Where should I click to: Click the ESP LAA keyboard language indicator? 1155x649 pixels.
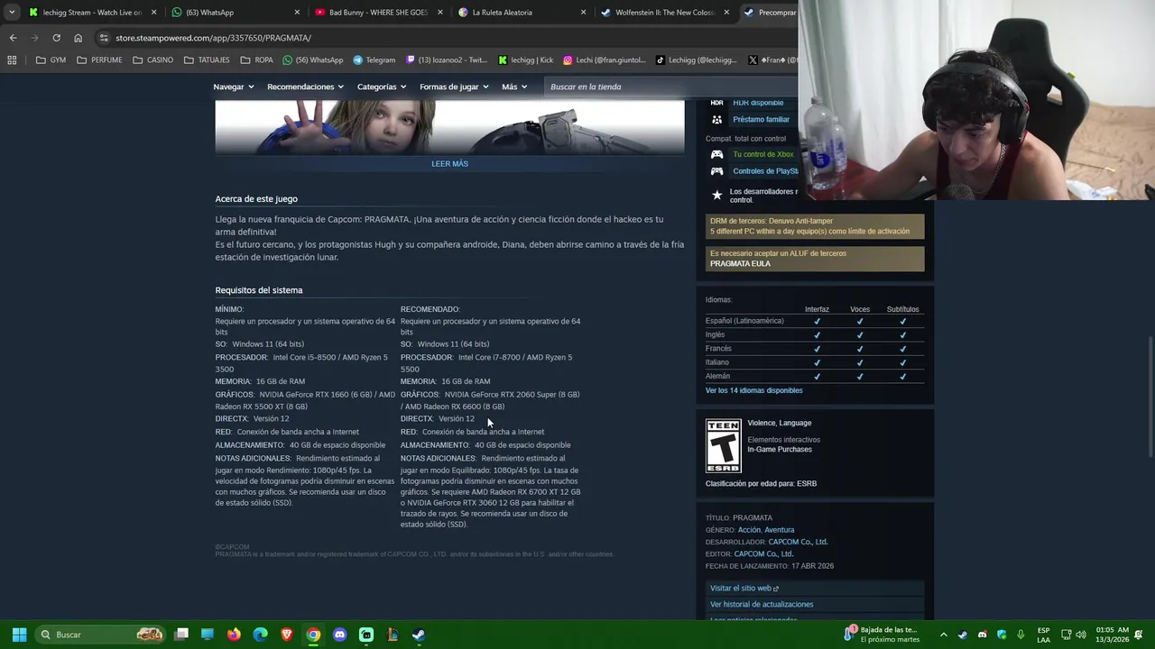pos(1043,635)
